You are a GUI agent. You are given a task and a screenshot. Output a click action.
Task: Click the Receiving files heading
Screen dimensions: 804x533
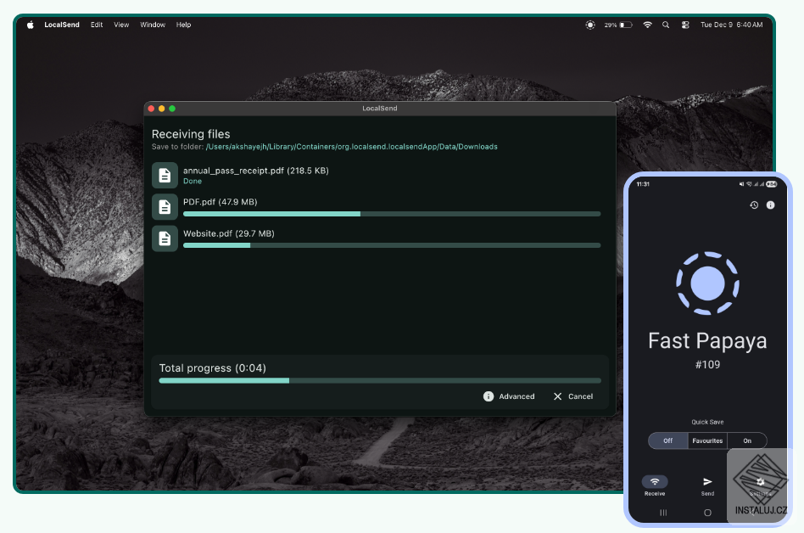[191, 134]
